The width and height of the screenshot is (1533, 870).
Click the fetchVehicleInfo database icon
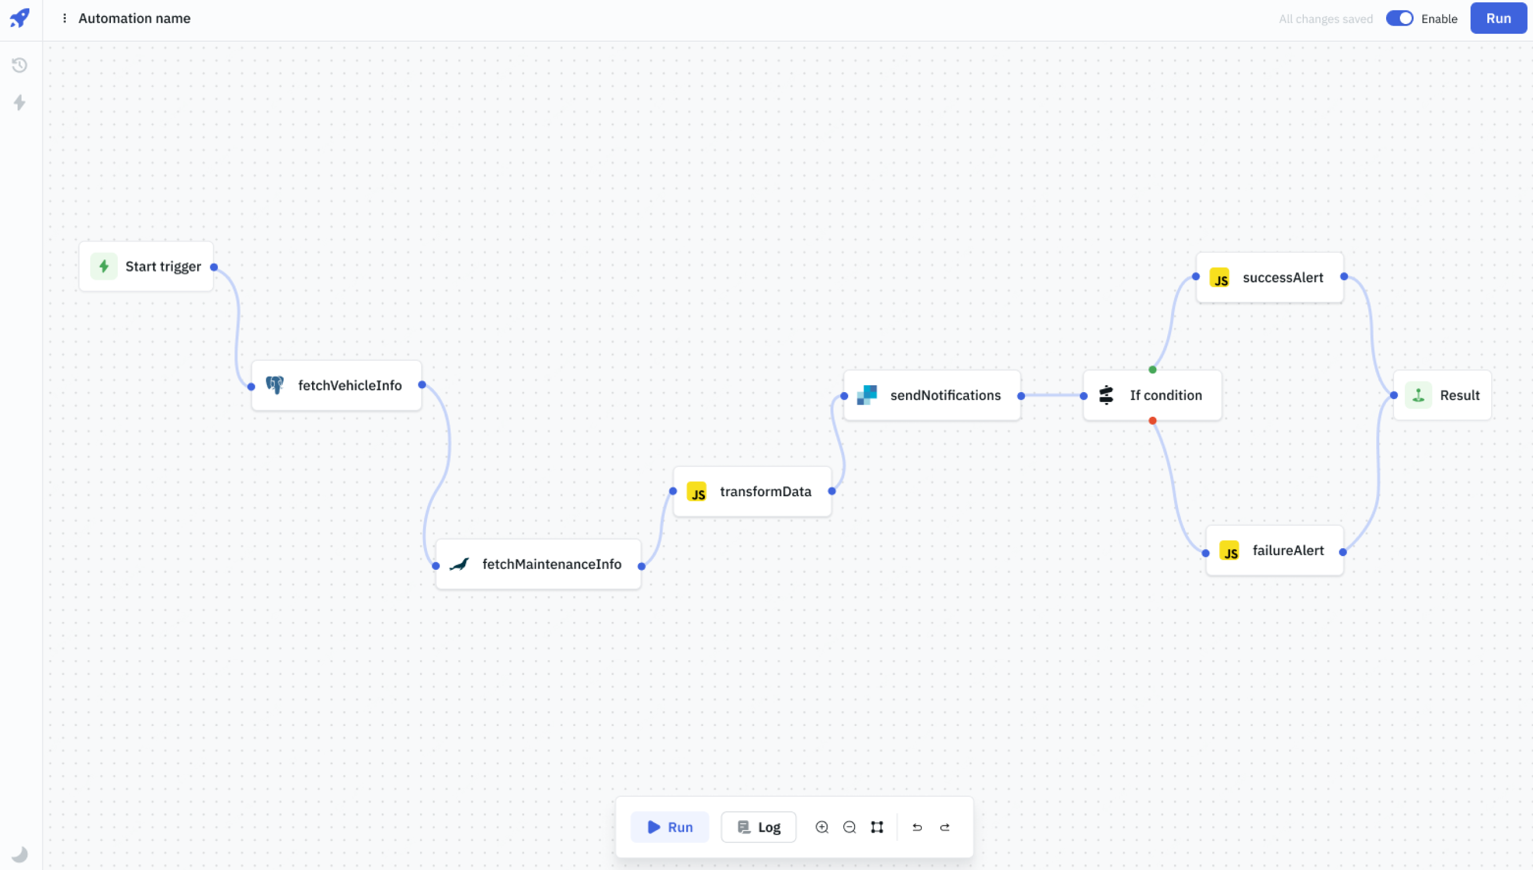coord(276,385)
